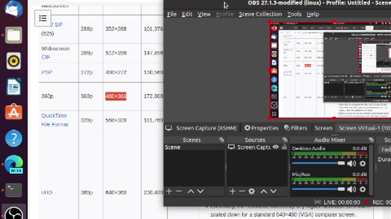The width and height of the screenshot is (391, 219).
Task: Add a new scene with plus icon
Action: coord(169,191)
